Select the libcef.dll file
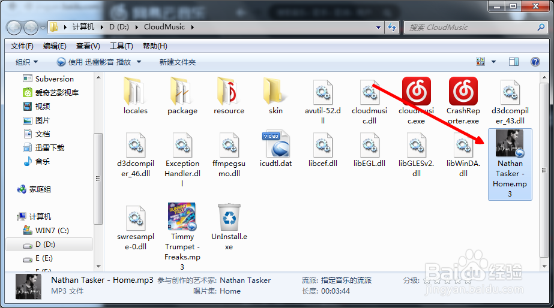Screen dimensions: 554x308 [322, 149]
